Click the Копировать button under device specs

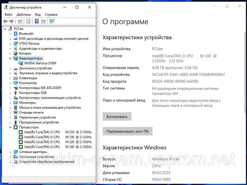point(117,116)
